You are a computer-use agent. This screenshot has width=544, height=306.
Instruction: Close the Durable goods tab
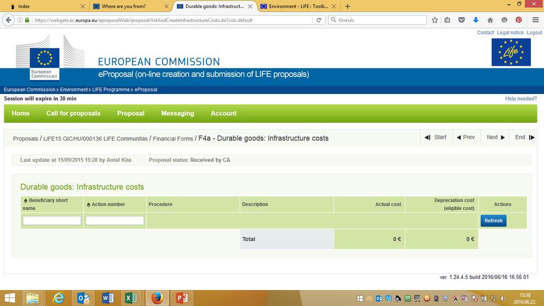(x=250, y=6)
